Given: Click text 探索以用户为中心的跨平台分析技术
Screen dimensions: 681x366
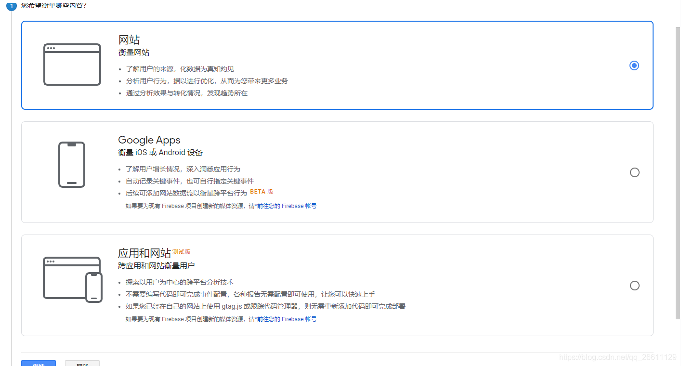Looking at the screenshot, I should (180, 282).
